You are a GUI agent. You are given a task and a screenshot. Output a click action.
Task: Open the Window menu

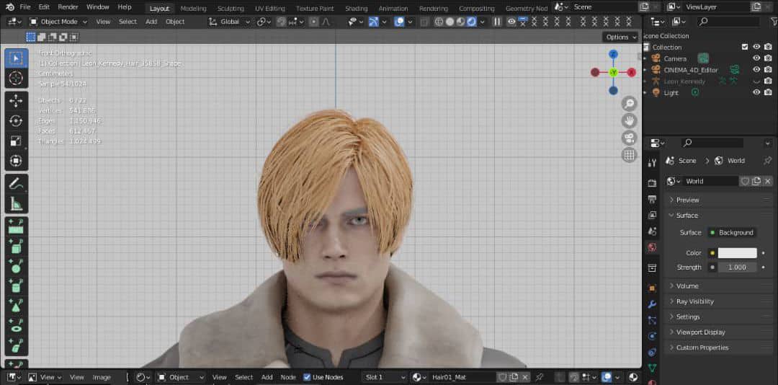click(x=98, y=7)
